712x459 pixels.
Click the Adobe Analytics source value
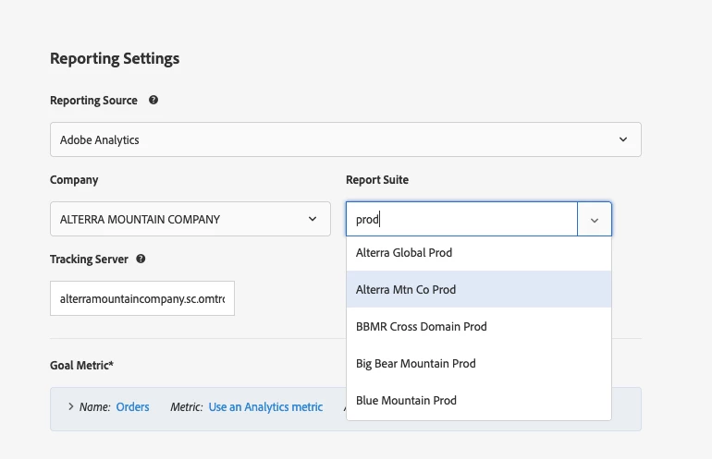(x=100, y=139)
